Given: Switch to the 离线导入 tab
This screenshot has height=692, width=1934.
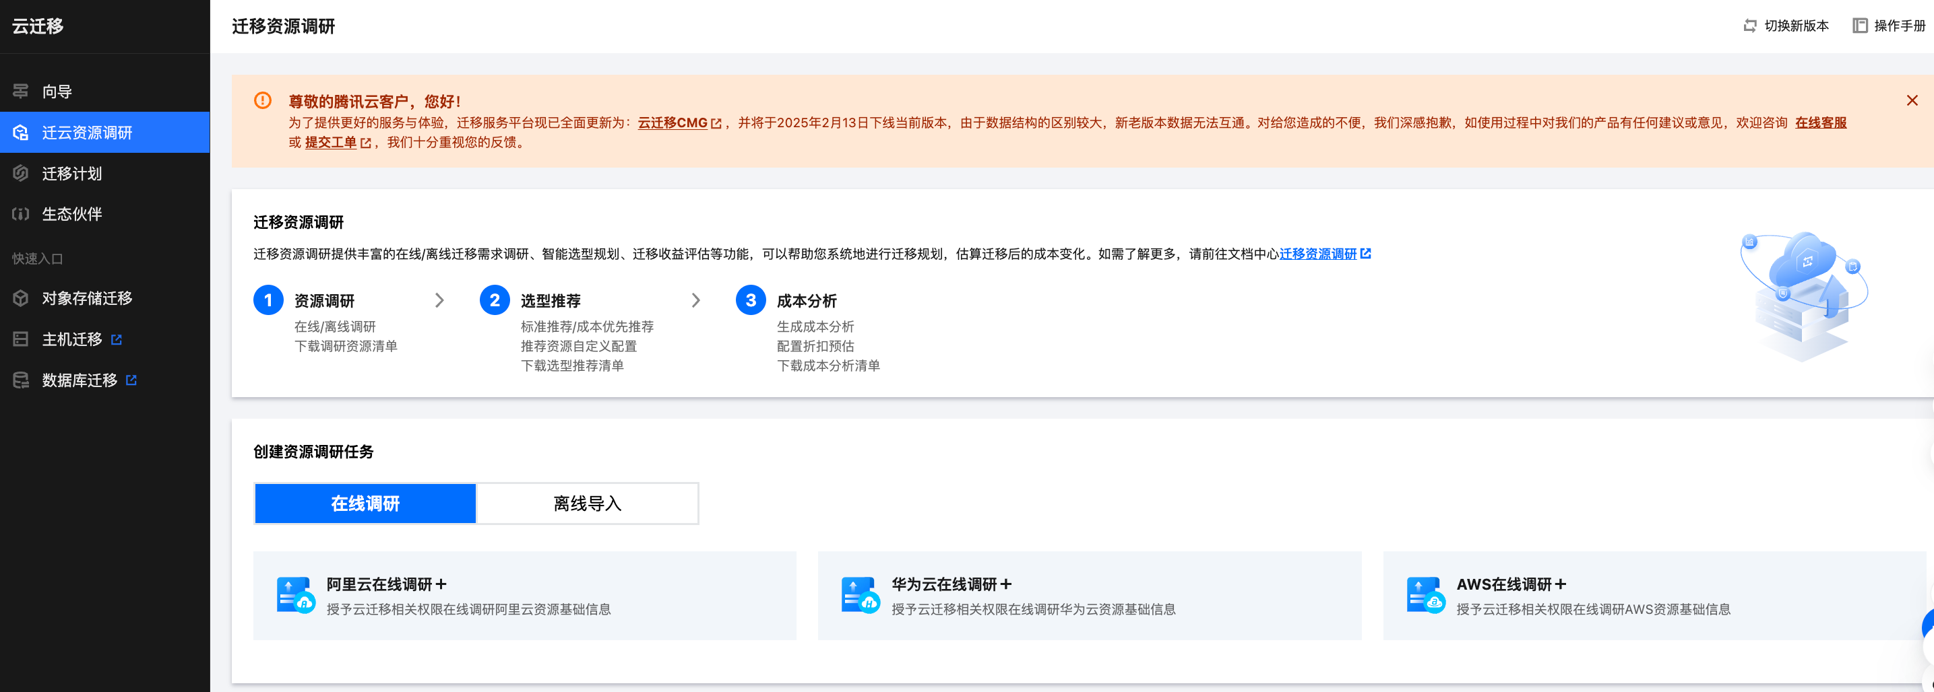Looking at the screenshot, I should (x=588, y=504).
